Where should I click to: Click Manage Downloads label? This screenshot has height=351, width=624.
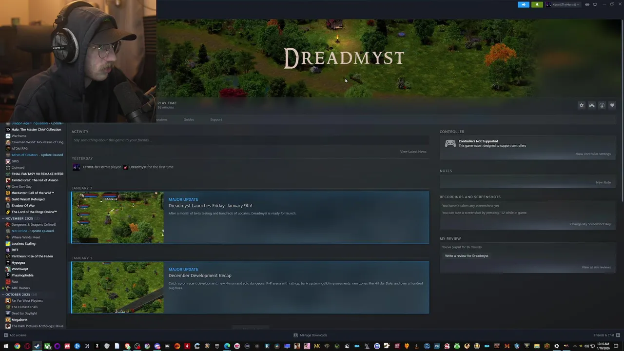[x=313, y=335]
